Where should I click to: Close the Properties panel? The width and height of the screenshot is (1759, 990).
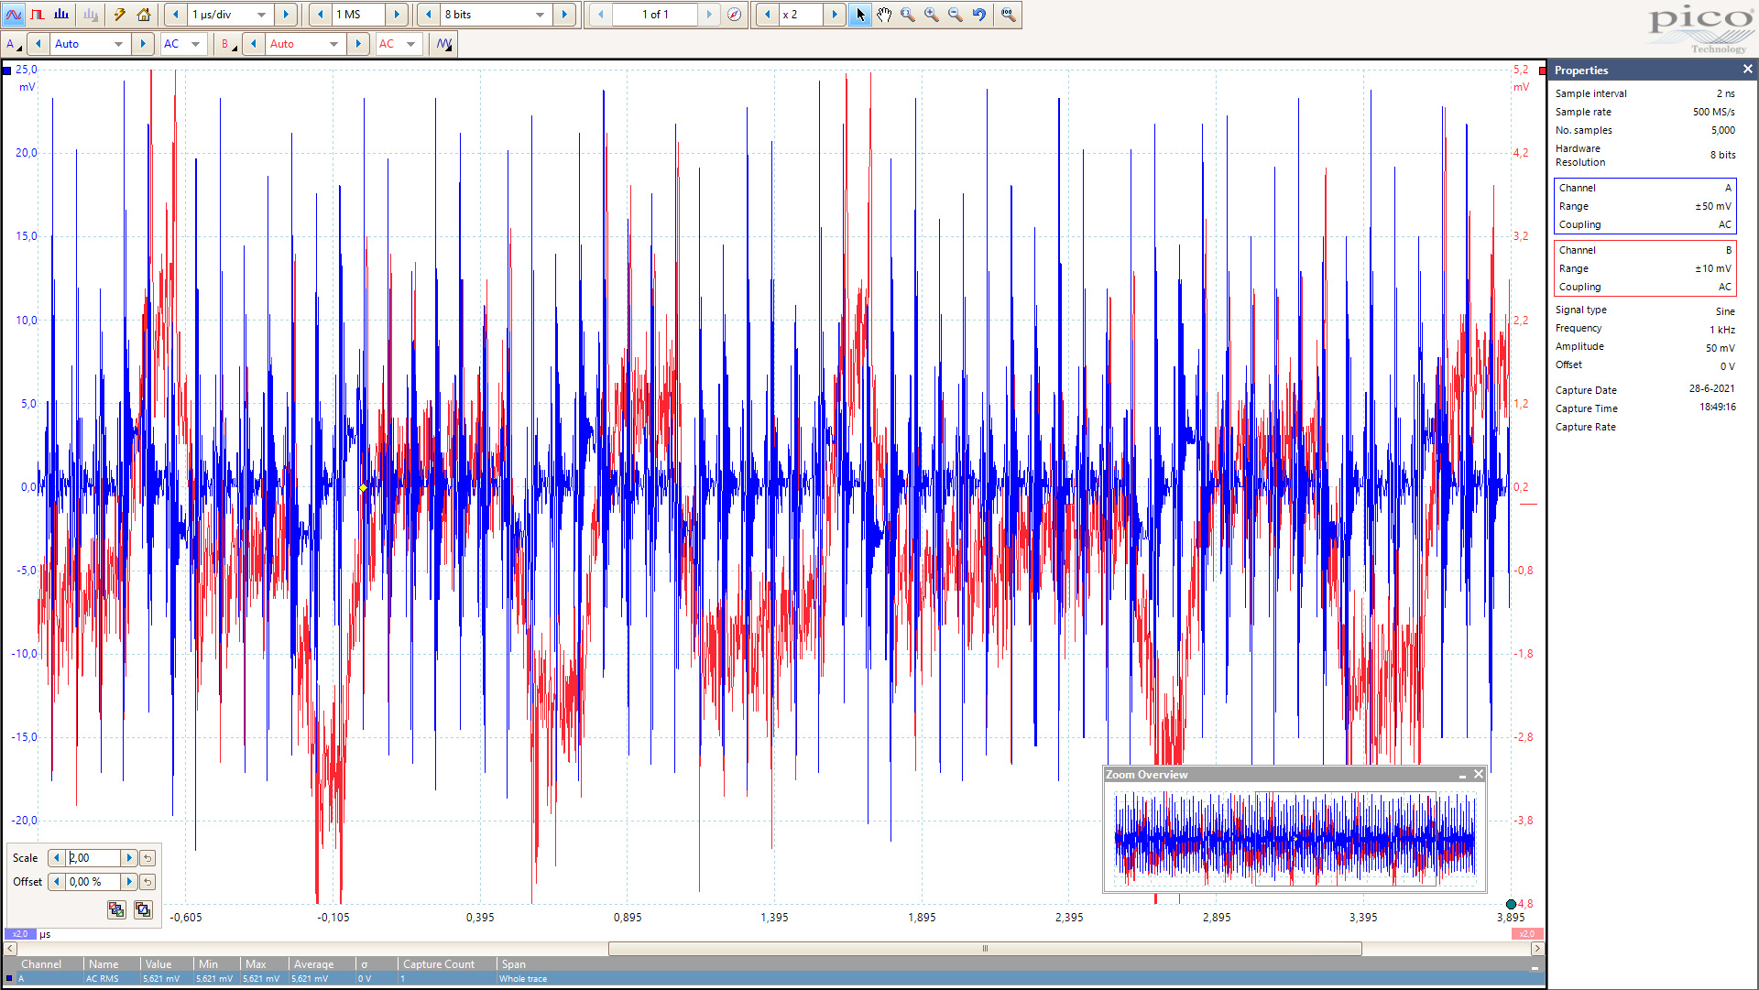(x=1747, y=70)
